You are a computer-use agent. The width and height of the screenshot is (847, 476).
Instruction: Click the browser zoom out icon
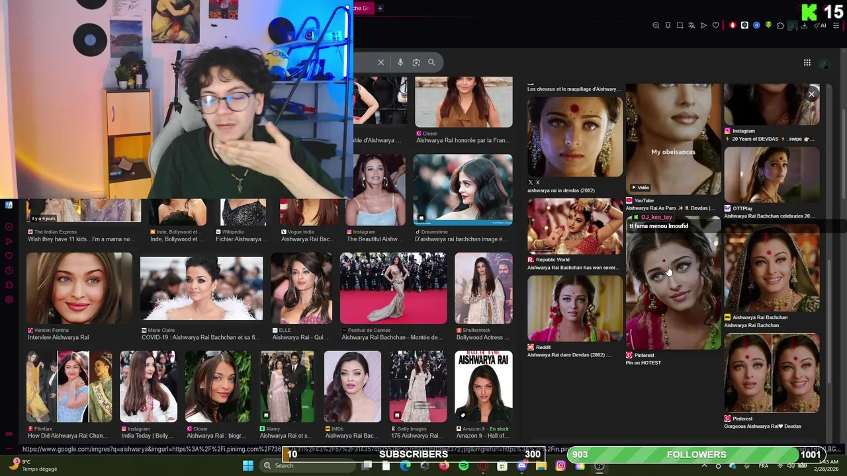click(656, 26)
